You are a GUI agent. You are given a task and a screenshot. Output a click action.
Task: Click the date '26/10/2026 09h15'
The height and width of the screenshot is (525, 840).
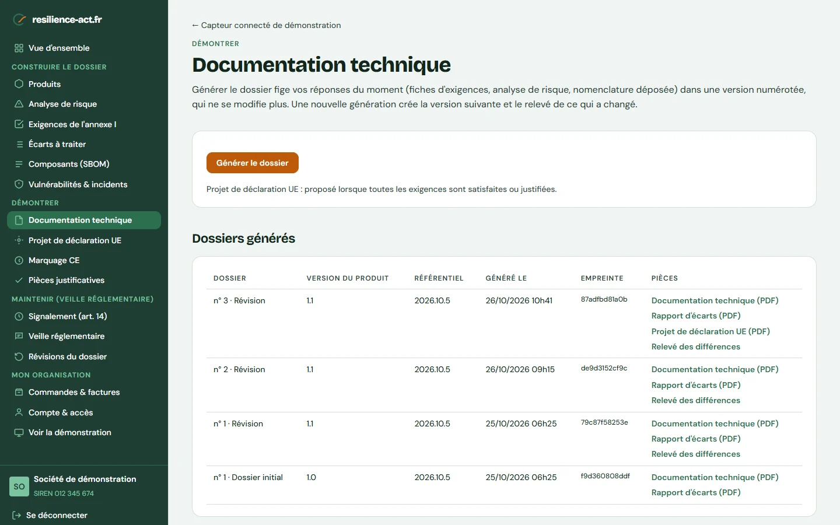[520, 369]
